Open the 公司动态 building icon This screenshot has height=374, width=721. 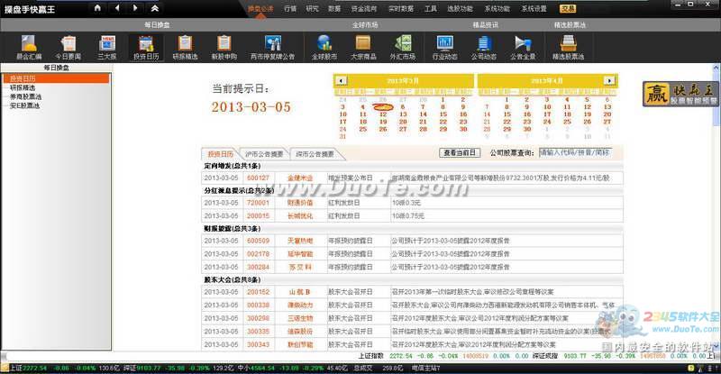(x=484, y=48)
